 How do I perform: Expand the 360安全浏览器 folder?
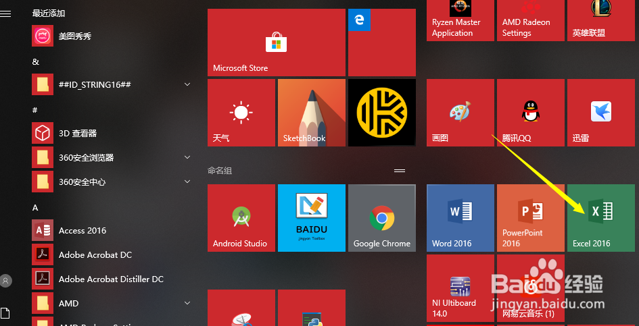(x=112, y=157)
